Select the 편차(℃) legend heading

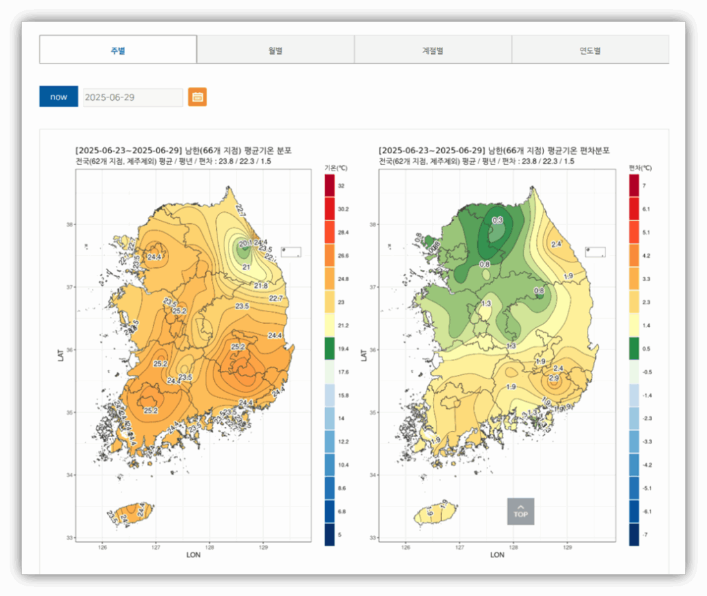click(640, 168)
